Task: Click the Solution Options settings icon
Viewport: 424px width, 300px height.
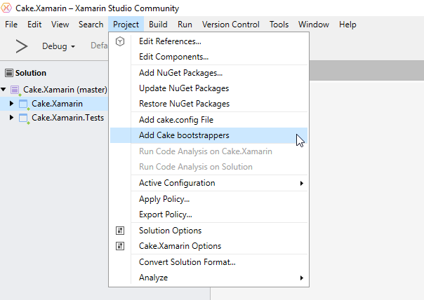Action: point(120,231)
